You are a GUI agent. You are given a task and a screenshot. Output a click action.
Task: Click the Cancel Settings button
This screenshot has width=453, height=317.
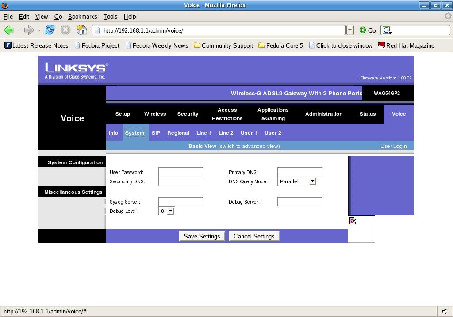click(x=254, y=236)
